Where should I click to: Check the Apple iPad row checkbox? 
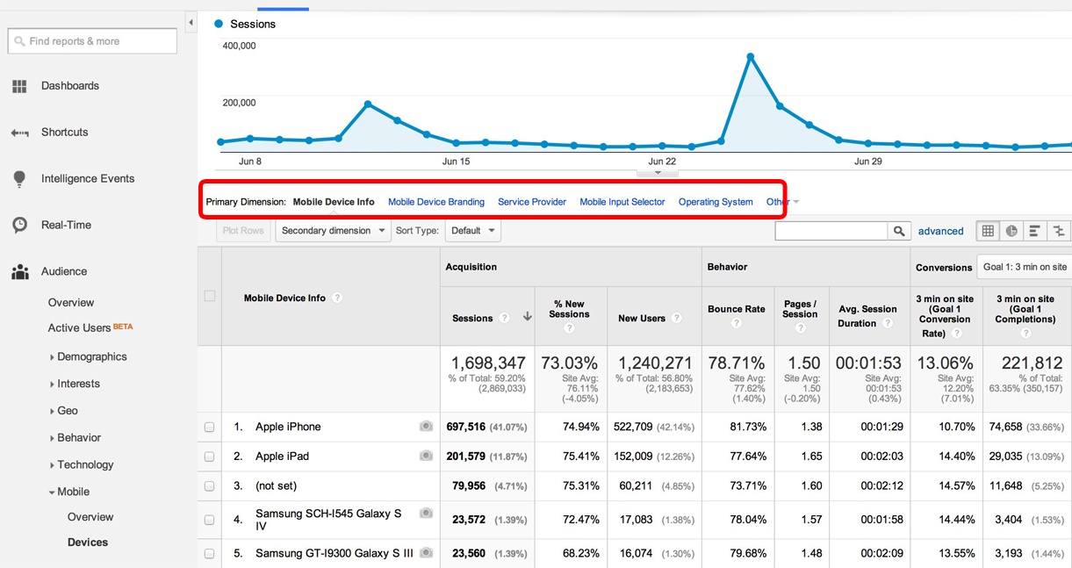click(210, 457)
